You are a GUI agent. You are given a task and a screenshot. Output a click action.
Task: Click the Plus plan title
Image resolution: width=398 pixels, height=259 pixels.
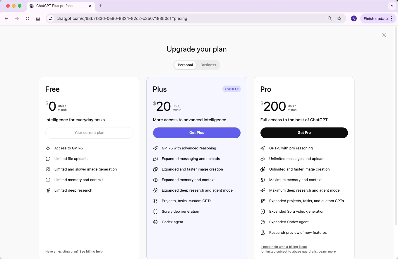[160, 89]
